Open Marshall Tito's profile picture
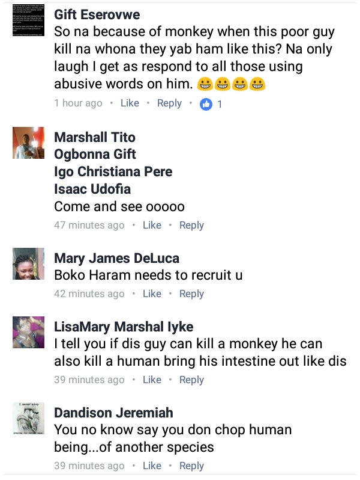This screenshot has width=360, height=480. tap(28, 143)
